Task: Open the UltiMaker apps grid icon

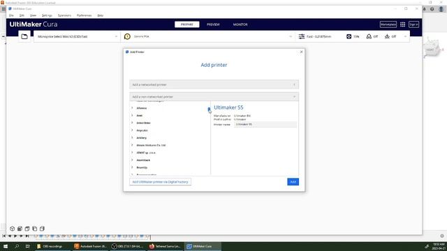Action: (x=402, y=24)
